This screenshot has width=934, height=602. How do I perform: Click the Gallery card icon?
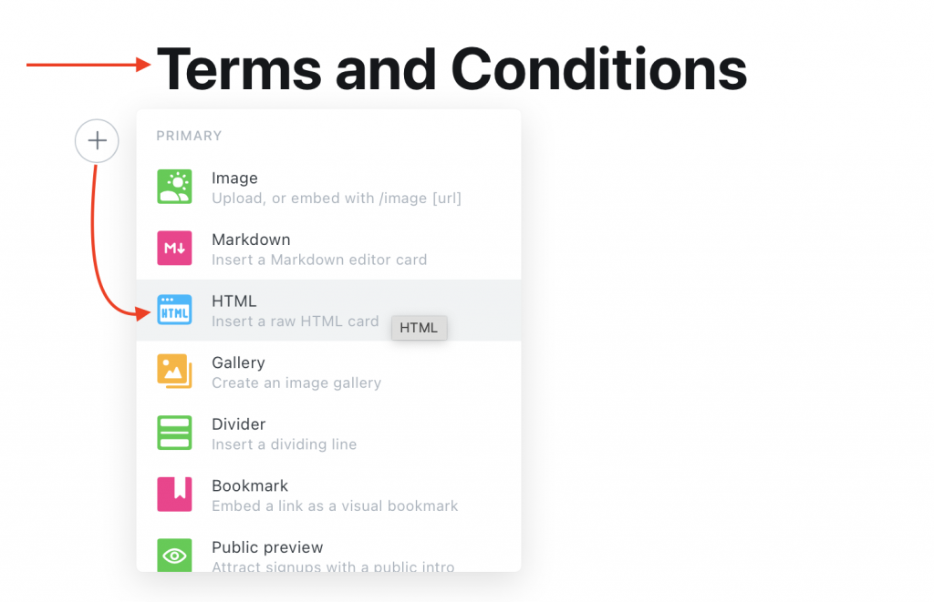tap(174, 372)
